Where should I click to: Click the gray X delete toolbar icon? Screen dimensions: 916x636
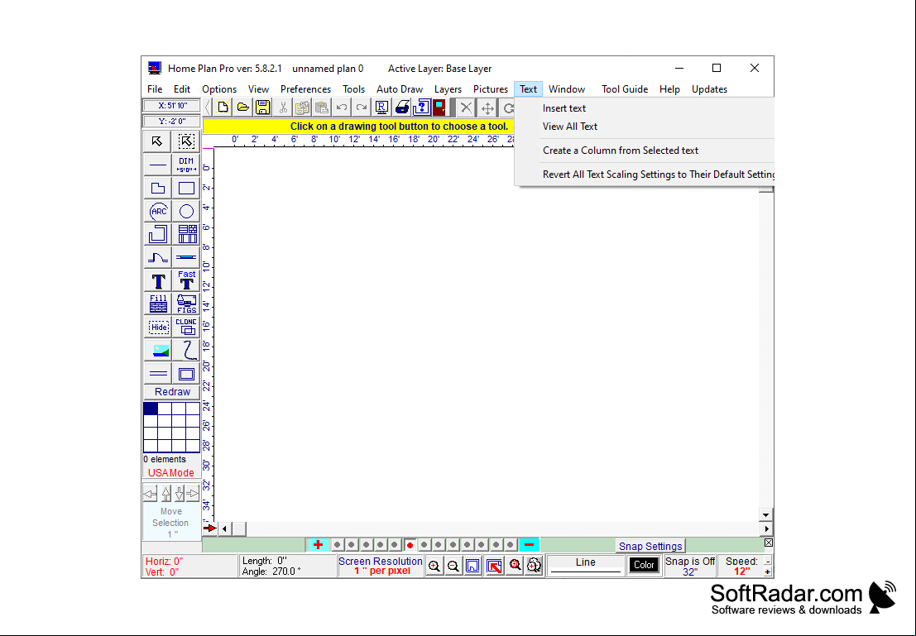click(466, 108)
